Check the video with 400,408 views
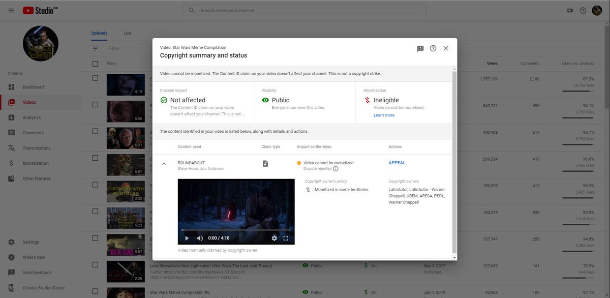Screen dimensions: 610x298 click(x=95, y=131)
